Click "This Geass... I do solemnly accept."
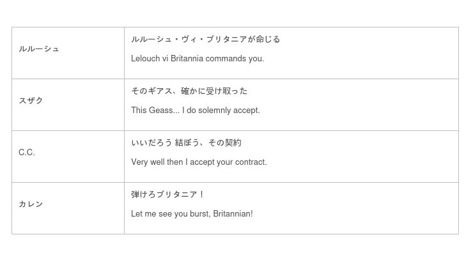473x260 pixels. coord(196,111)
